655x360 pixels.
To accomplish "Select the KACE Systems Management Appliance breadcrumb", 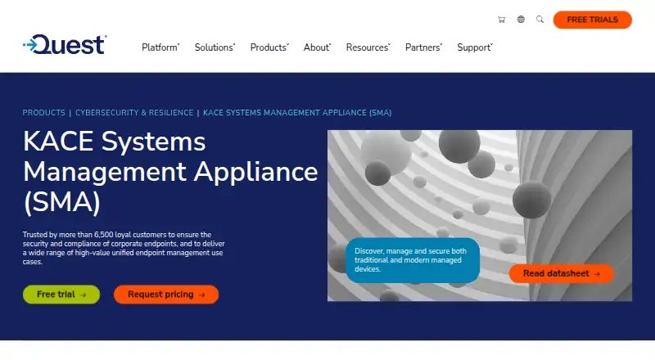I will 297,113.
